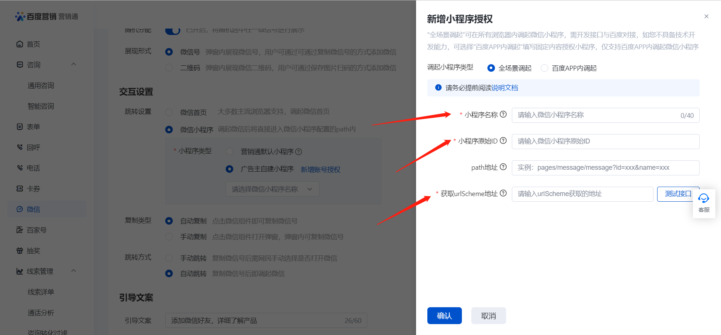Click the 百家号 edit icon
This screenshot has height=335, width=721.
pyautogui.click(x=20, y=230)
